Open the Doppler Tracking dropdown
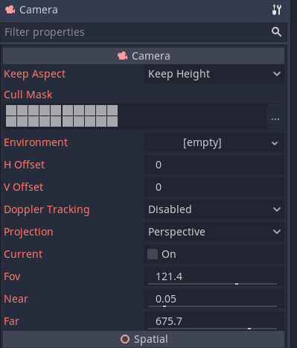The height and width of the screenshot is (348, 297). coord(214,209)
